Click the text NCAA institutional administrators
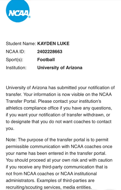 pos(51,177)
